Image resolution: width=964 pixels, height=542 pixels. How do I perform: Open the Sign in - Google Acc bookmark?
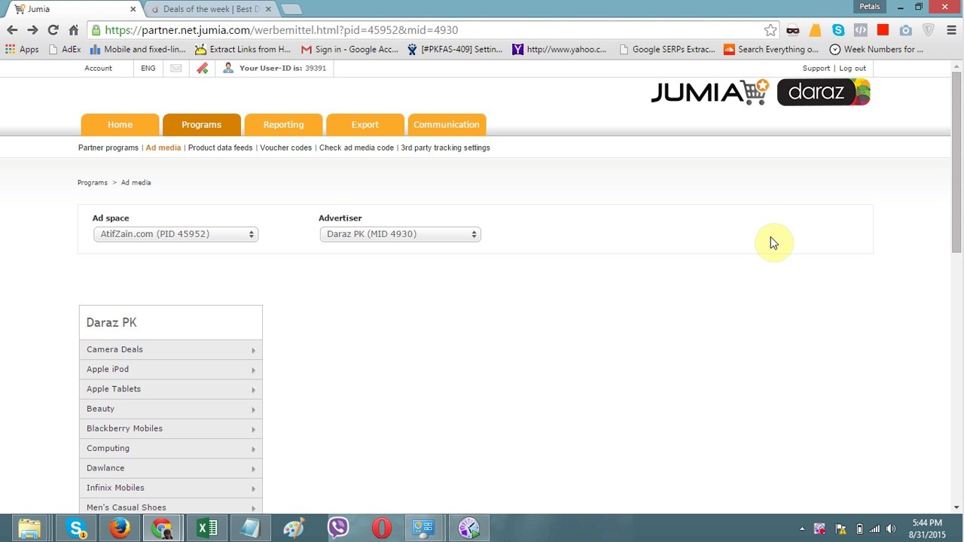[349, 50]
